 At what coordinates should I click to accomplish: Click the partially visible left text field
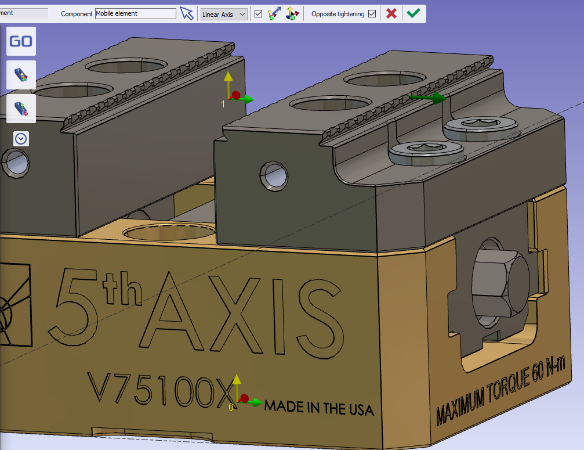click(x=23, y=13)
